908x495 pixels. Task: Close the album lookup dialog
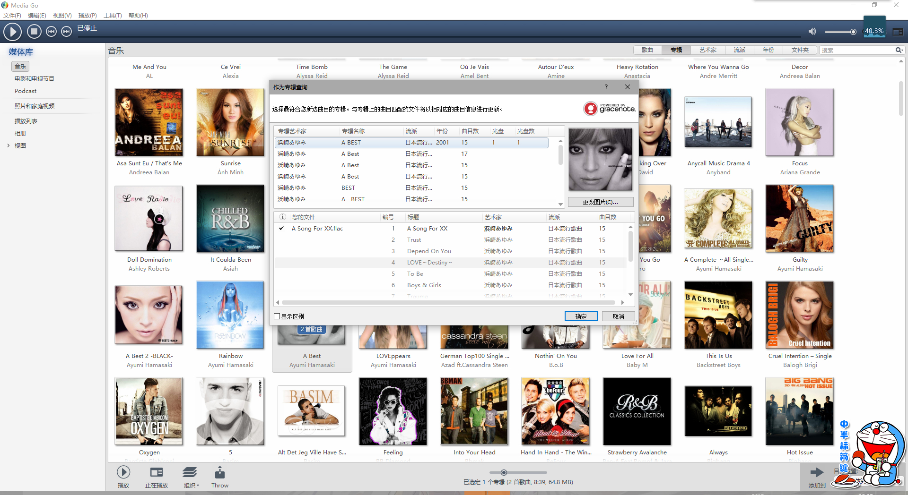click(628, 87)
